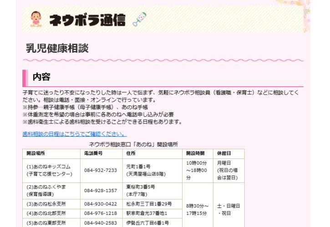Click phone number 084-928-1357
This screenshot has height=227, width=330.
tap(101, 191)
